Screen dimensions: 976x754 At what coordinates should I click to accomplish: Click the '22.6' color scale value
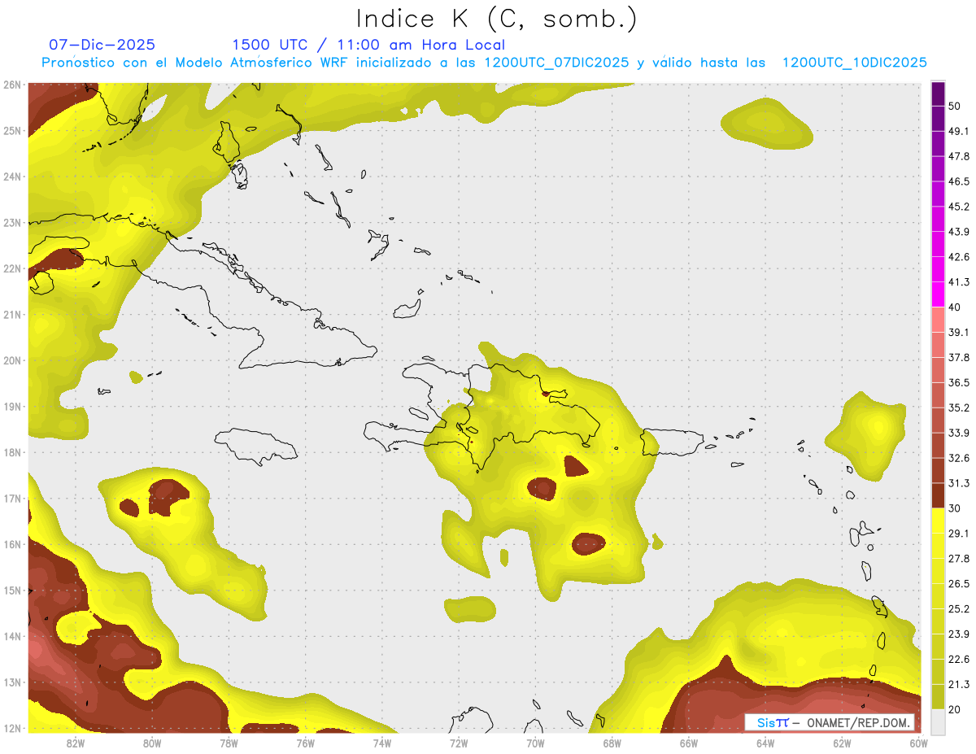[x=959, y=659]
